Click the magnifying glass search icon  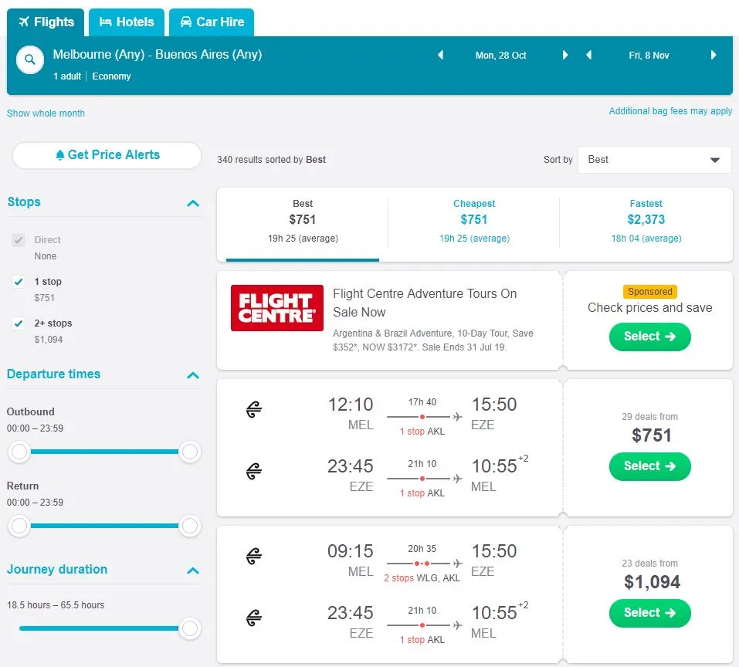coord(29,59)
